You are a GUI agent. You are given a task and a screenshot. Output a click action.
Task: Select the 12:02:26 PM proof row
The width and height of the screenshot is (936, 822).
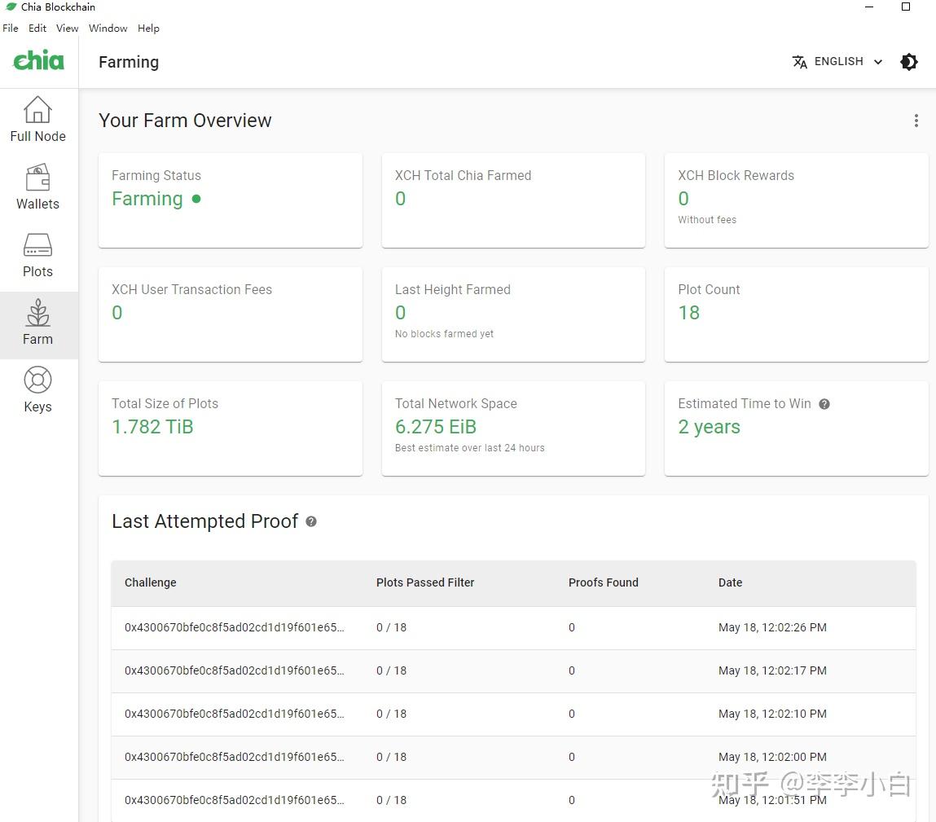coord(513,627)
